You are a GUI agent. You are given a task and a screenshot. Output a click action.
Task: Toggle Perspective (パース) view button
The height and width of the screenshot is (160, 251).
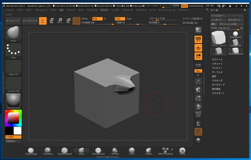[x=198, y=39]
